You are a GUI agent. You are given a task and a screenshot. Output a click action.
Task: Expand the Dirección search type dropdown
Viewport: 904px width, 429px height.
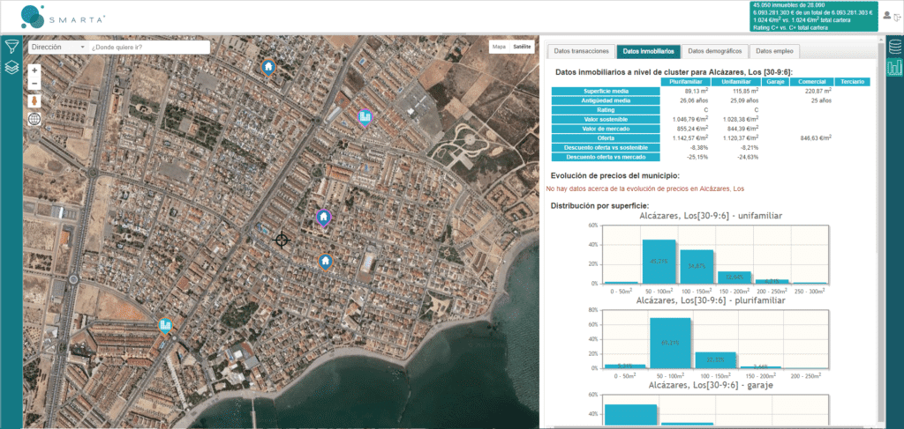57,47
